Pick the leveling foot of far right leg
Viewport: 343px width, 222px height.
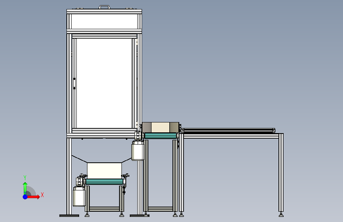point(281,214)
